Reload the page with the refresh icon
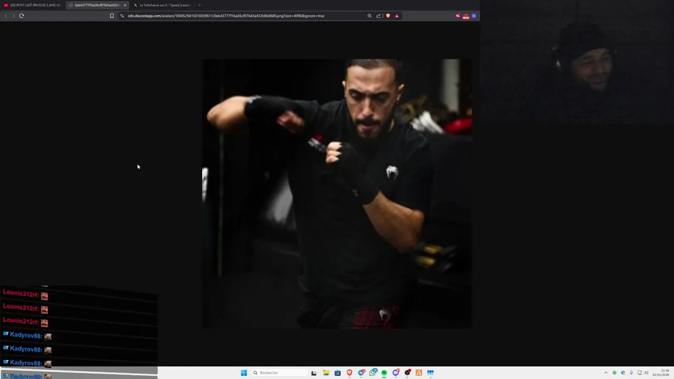The height and width of the screenshot is (379, 674). [x=22, y=16]
